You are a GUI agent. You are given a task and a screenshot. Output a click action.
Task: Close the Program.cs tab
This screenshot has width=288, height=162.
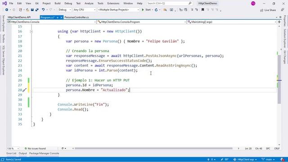[61, 18]
